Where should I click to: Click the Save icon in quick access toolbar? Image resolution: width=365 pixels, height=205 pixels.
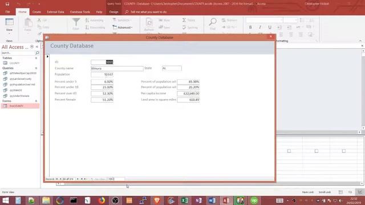click(x=7, y=4)
